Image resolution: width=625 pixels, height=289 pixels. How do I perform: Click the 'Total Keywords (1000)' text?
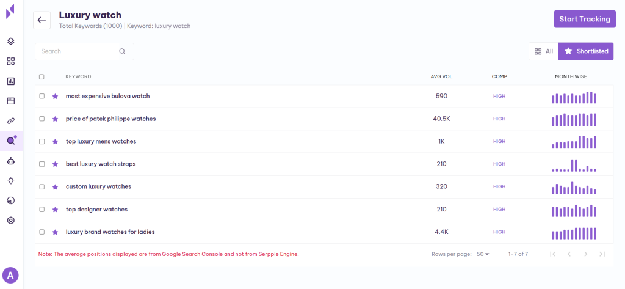coord(90,26)
